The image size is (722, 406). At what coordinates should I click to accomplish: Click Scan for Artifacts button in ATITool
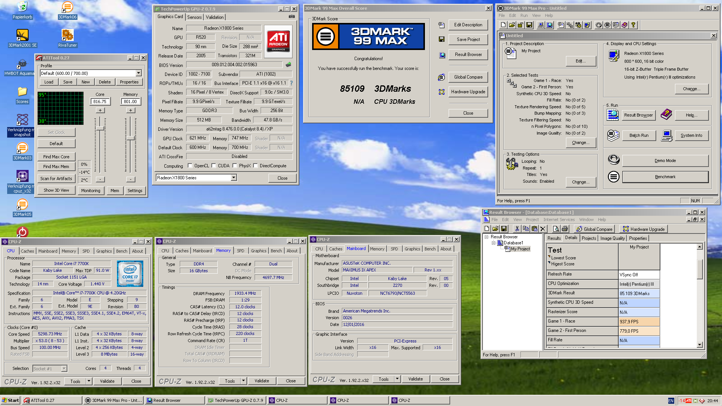[56, 179]
